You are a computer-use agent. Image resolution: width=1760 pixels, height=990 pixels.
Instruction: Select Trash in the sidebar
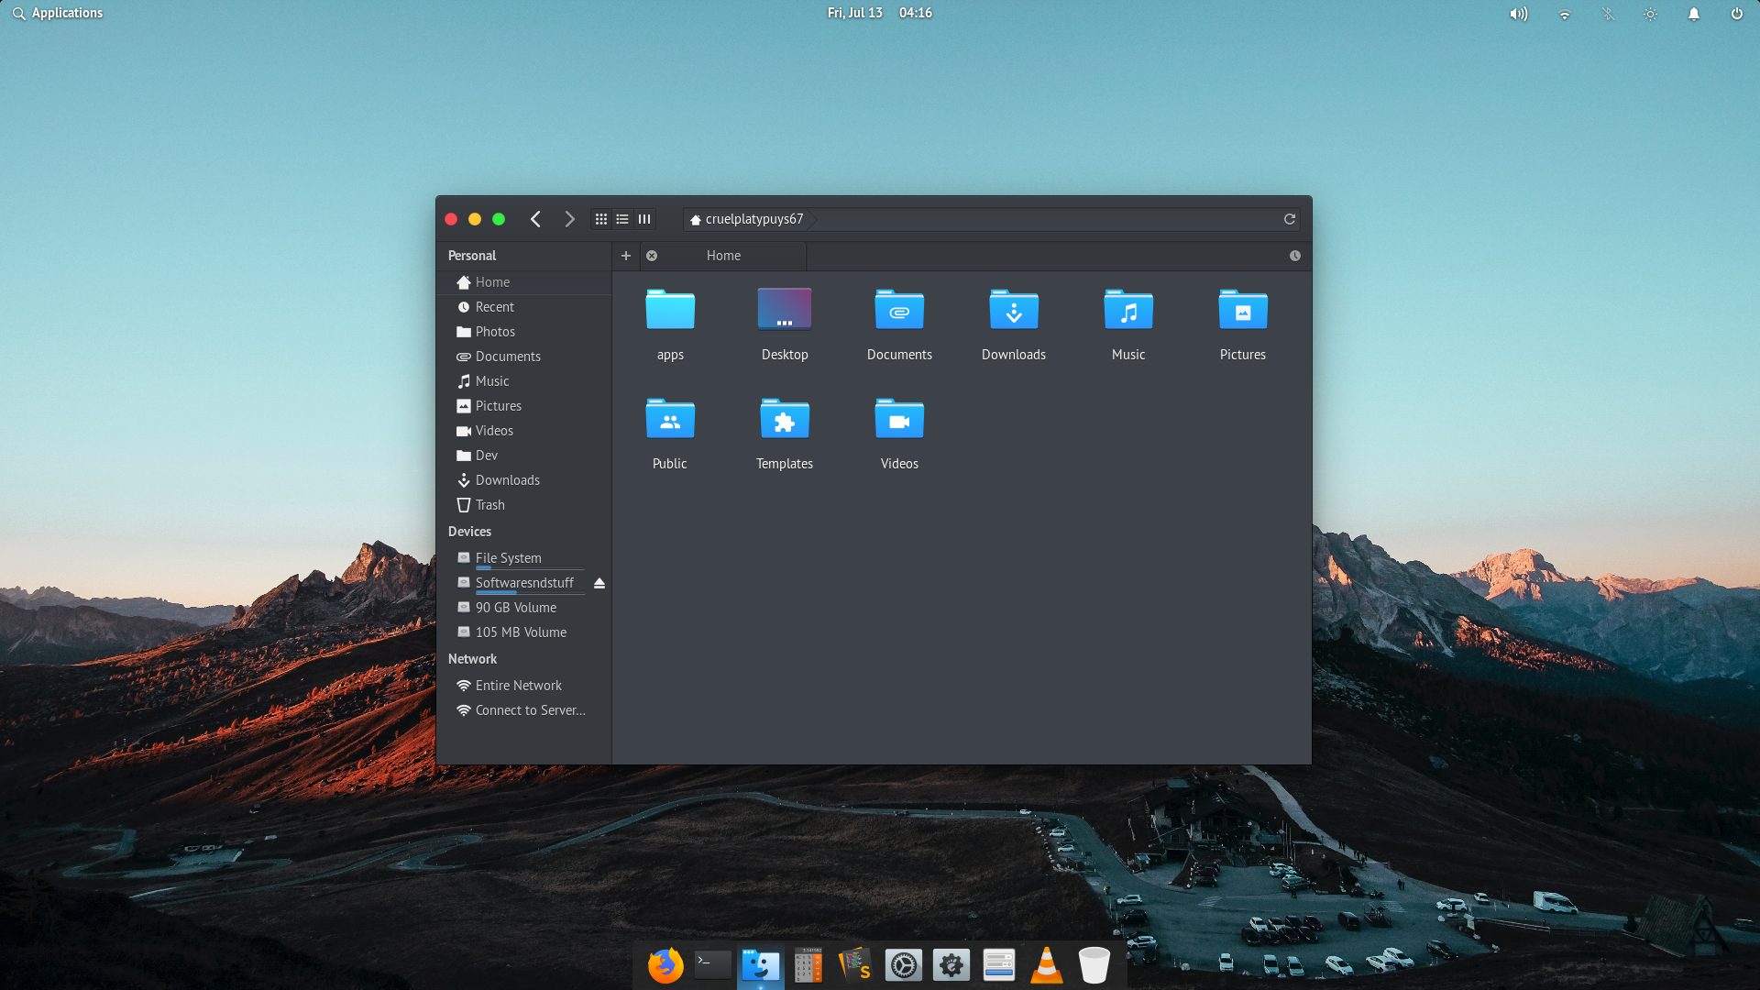[x=489, y=505]
